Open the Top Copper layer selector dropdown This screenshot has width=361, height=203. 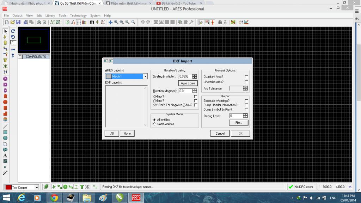point(37,187)
